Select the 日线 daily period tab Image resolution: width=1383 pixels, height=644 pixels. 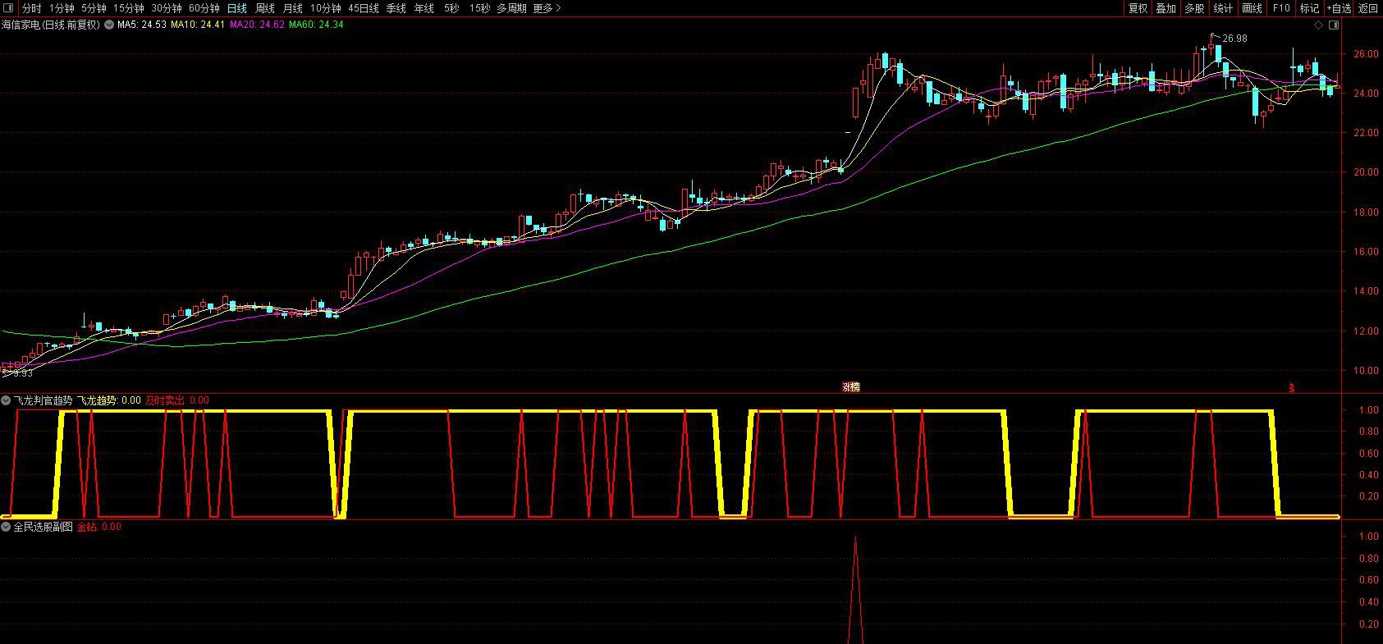[x=236, y=8]
